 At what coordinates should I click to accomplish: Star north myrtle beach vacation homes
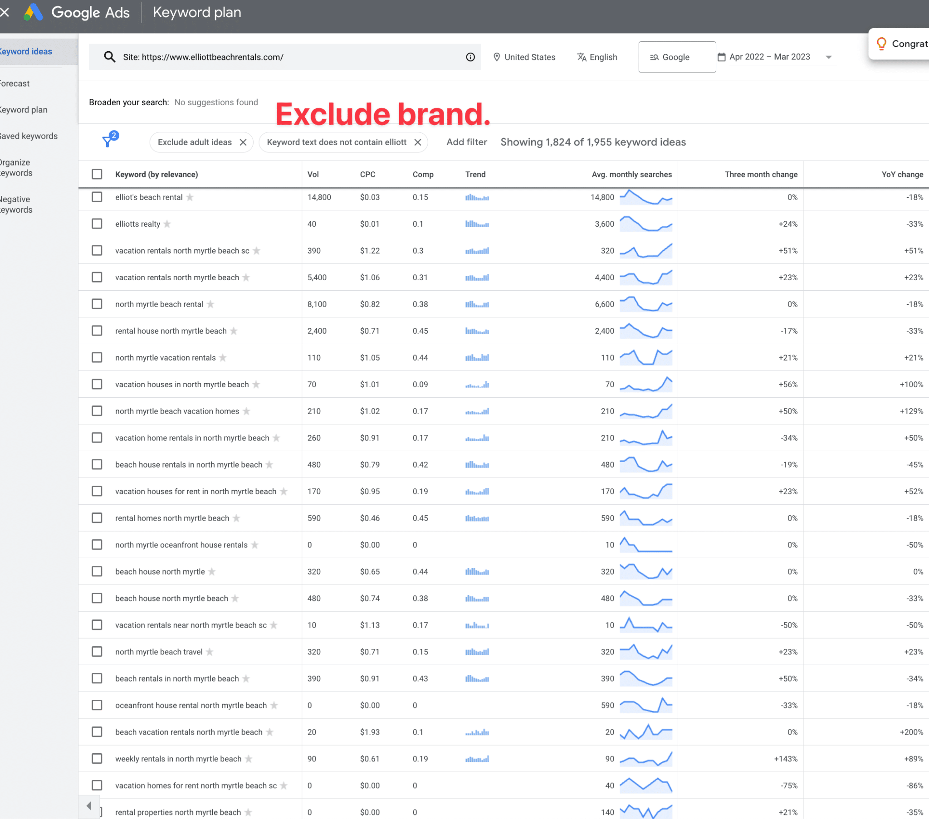click(x=246, y=411)
